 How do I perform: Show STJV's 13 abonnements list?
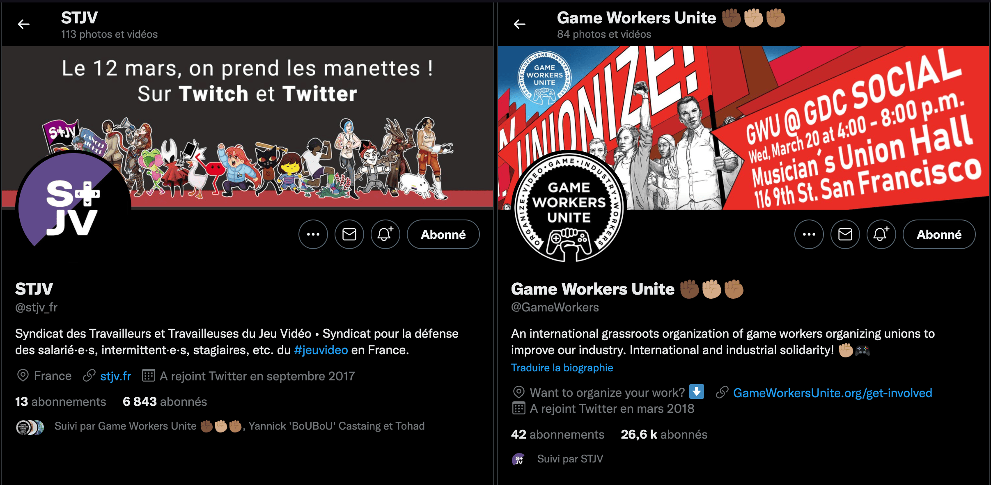pos(61,401)
